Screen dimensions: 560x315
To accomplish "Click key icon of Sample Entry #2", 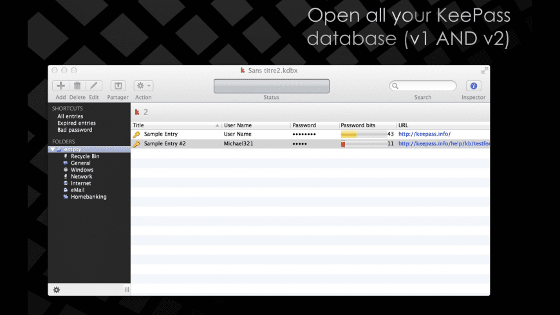I will click(x=136, y=144).
